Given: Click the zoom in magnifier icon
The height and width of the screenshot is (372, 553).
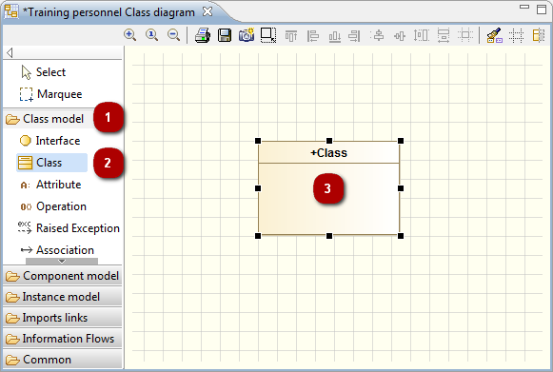Looking at the screenshot, I should tap(129, 35).
